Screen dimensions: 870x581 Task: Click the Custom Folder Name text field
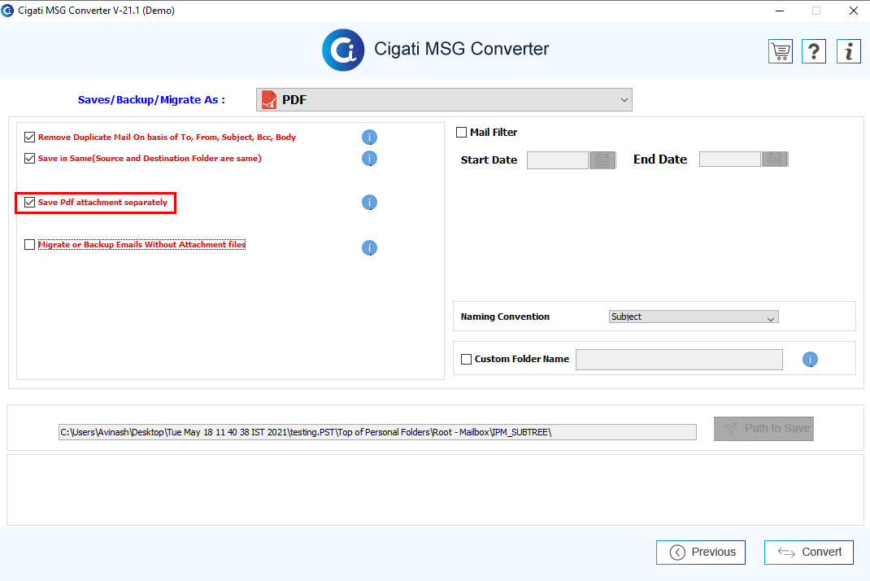coord(679,360)
